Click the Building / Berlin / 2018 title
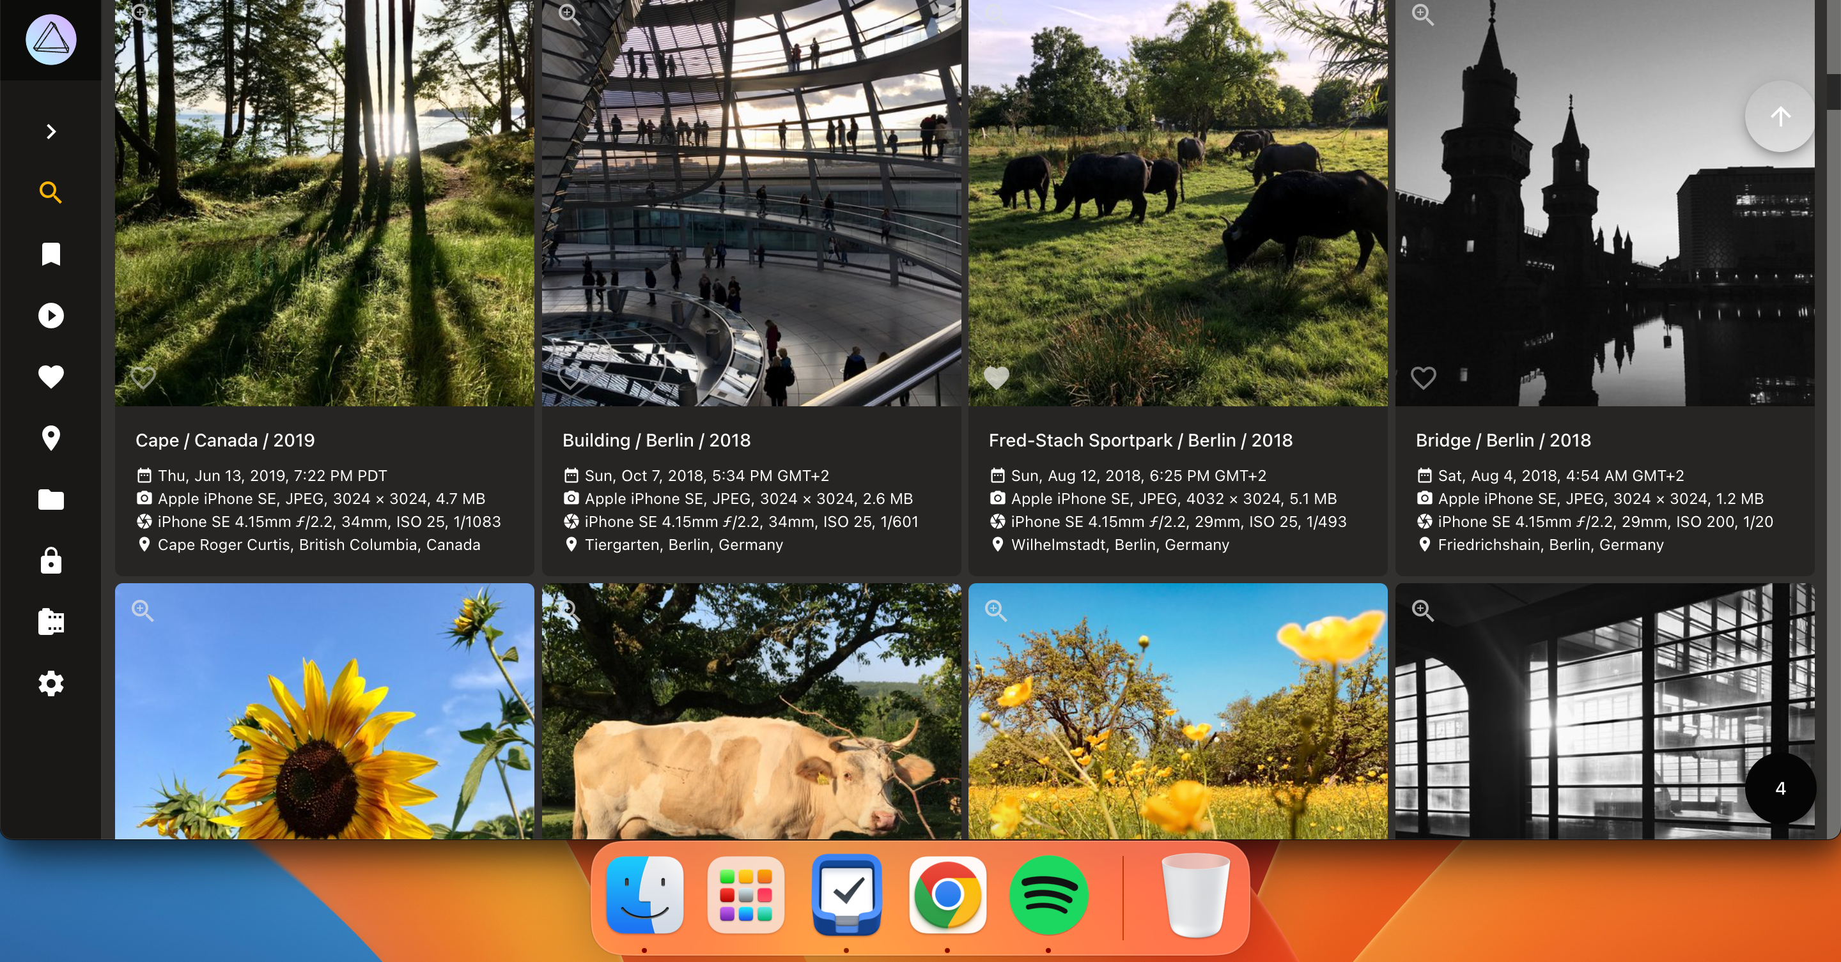 (x=655, y=440)
